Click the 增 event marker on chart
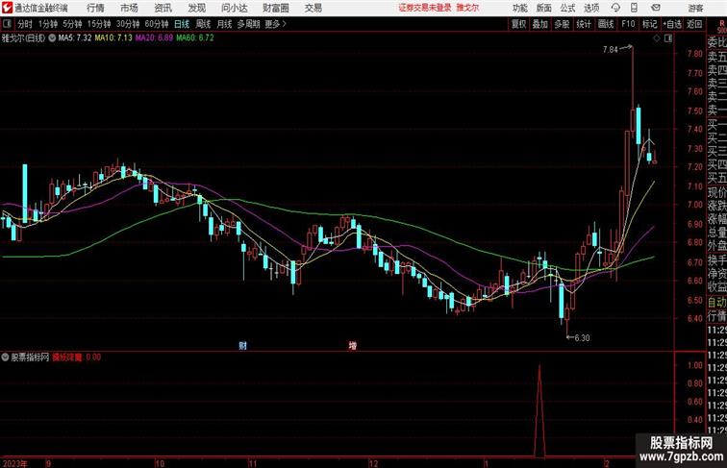The width and height of the screenshot is (727, 468). tap(353, 345)
